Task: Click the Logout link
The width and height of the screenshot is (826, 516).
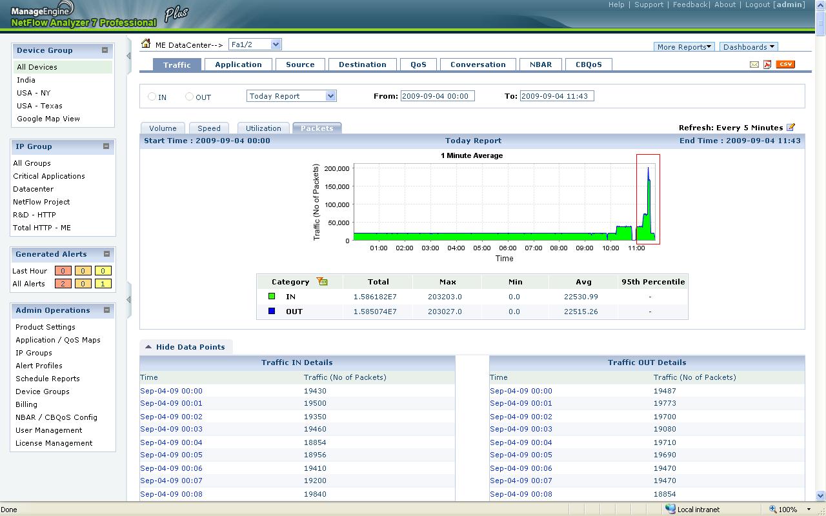Action: 758,5
